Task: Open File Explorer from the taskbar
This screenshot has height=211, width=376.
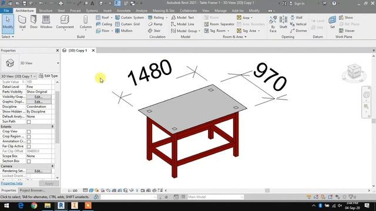Action: pos(48,206)
